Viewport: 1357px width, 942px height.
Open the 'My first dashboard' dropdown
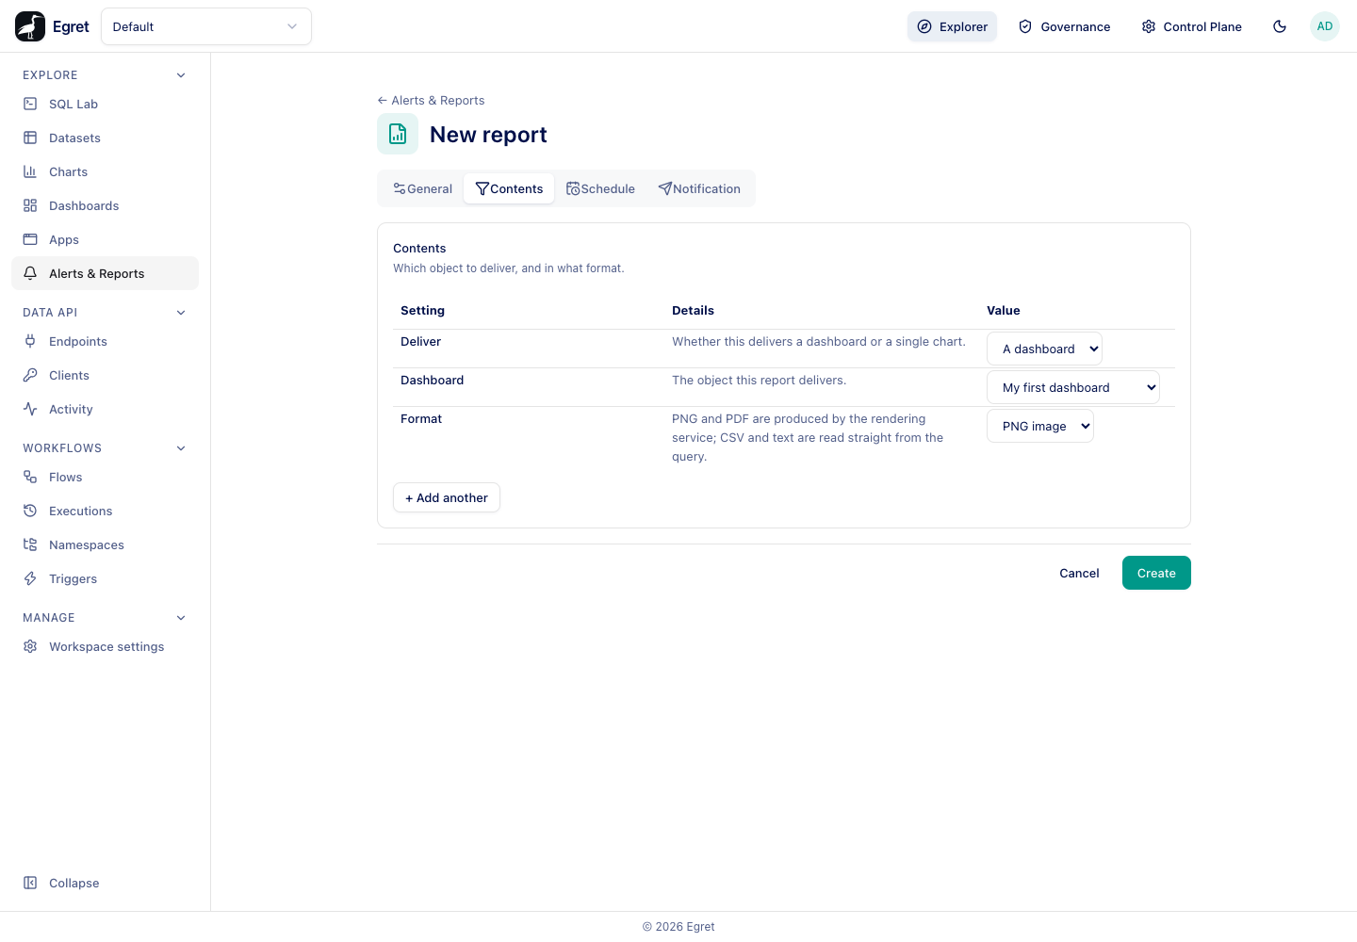(x=1073, y=387)
